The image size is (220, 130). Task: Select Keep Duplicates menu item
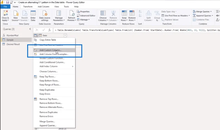pos(54,90)
